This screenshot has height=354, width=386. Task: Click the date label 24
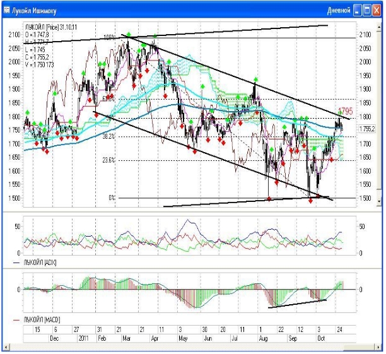[x=340, y=329]
